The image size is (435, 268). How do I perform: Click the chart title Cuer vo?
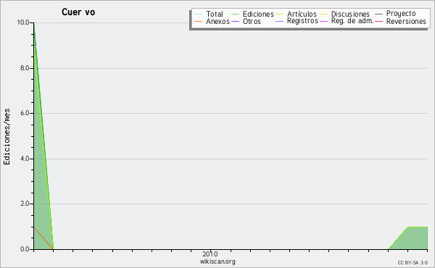point(78,12)
